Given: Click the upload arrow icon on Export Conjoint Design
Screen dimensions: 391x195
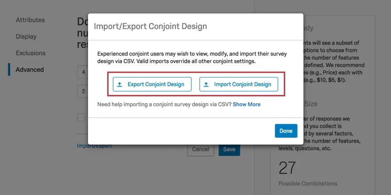Looking at the screenshot, I should (x=120, y=84).
